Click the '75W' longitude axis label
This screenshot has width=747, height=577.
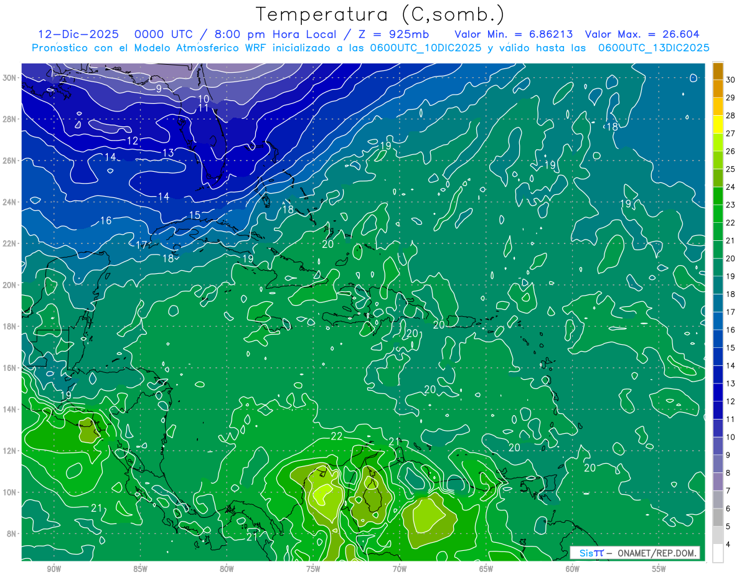pos(313,569)
